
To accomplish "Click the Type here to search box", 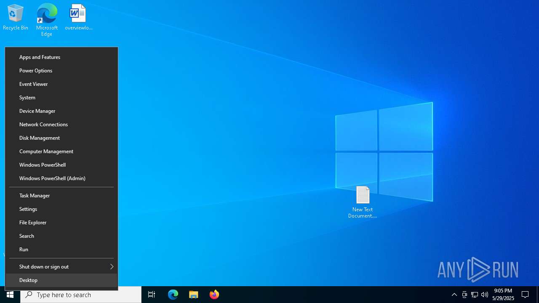I will click(81, 295).
